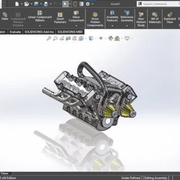Create an Exploded View
The width and height of the screenshot is (180, 180).
coord(170,18)
